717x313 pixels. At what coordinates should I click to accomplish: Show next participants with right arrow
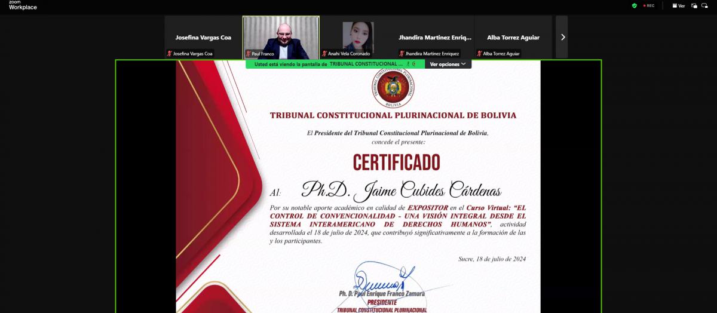pyautogui.click(x=562, y=37)
